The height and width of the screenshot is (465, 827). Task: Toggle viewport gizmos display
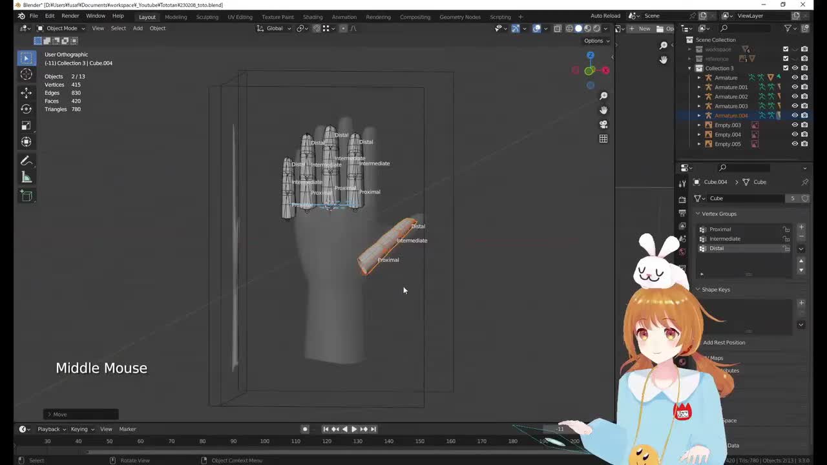pyautogui.click(x=515, y=28)
